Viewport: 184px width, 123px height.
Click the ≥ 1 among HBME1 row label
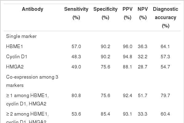pyautogui.click(x=27, y=100)
